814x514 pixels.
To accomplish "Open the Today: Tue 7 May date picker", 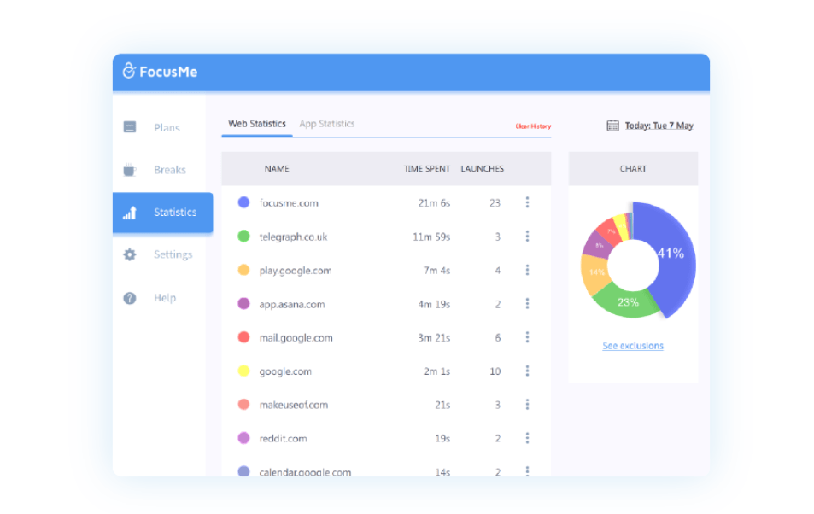I will pyautogui.click(x=659, y=126).
